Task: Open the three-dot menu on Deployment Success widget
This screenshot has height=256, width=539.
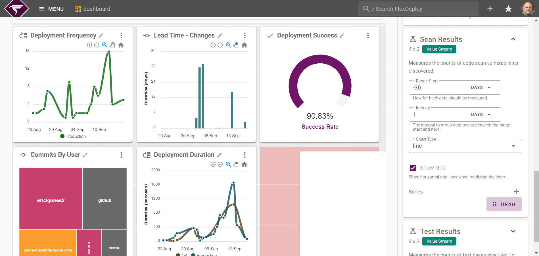Action: [368, 35]
